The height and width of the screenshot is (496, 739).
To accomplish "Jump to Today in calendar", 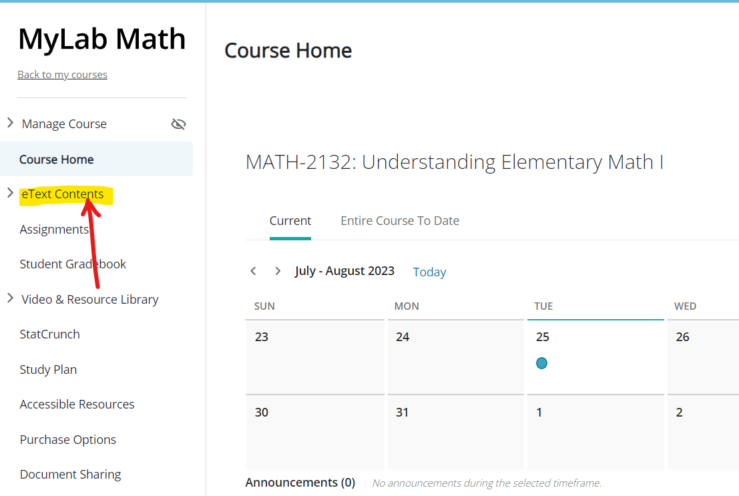I will [x=429, y=272].
